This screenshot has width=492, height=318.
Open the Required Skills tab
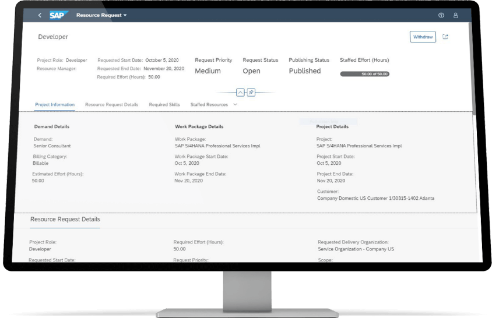(x=164, y=105)
